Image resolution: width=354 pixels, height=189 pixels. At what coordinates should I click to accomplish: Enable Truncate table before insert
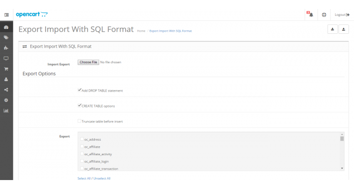point(79,121)
